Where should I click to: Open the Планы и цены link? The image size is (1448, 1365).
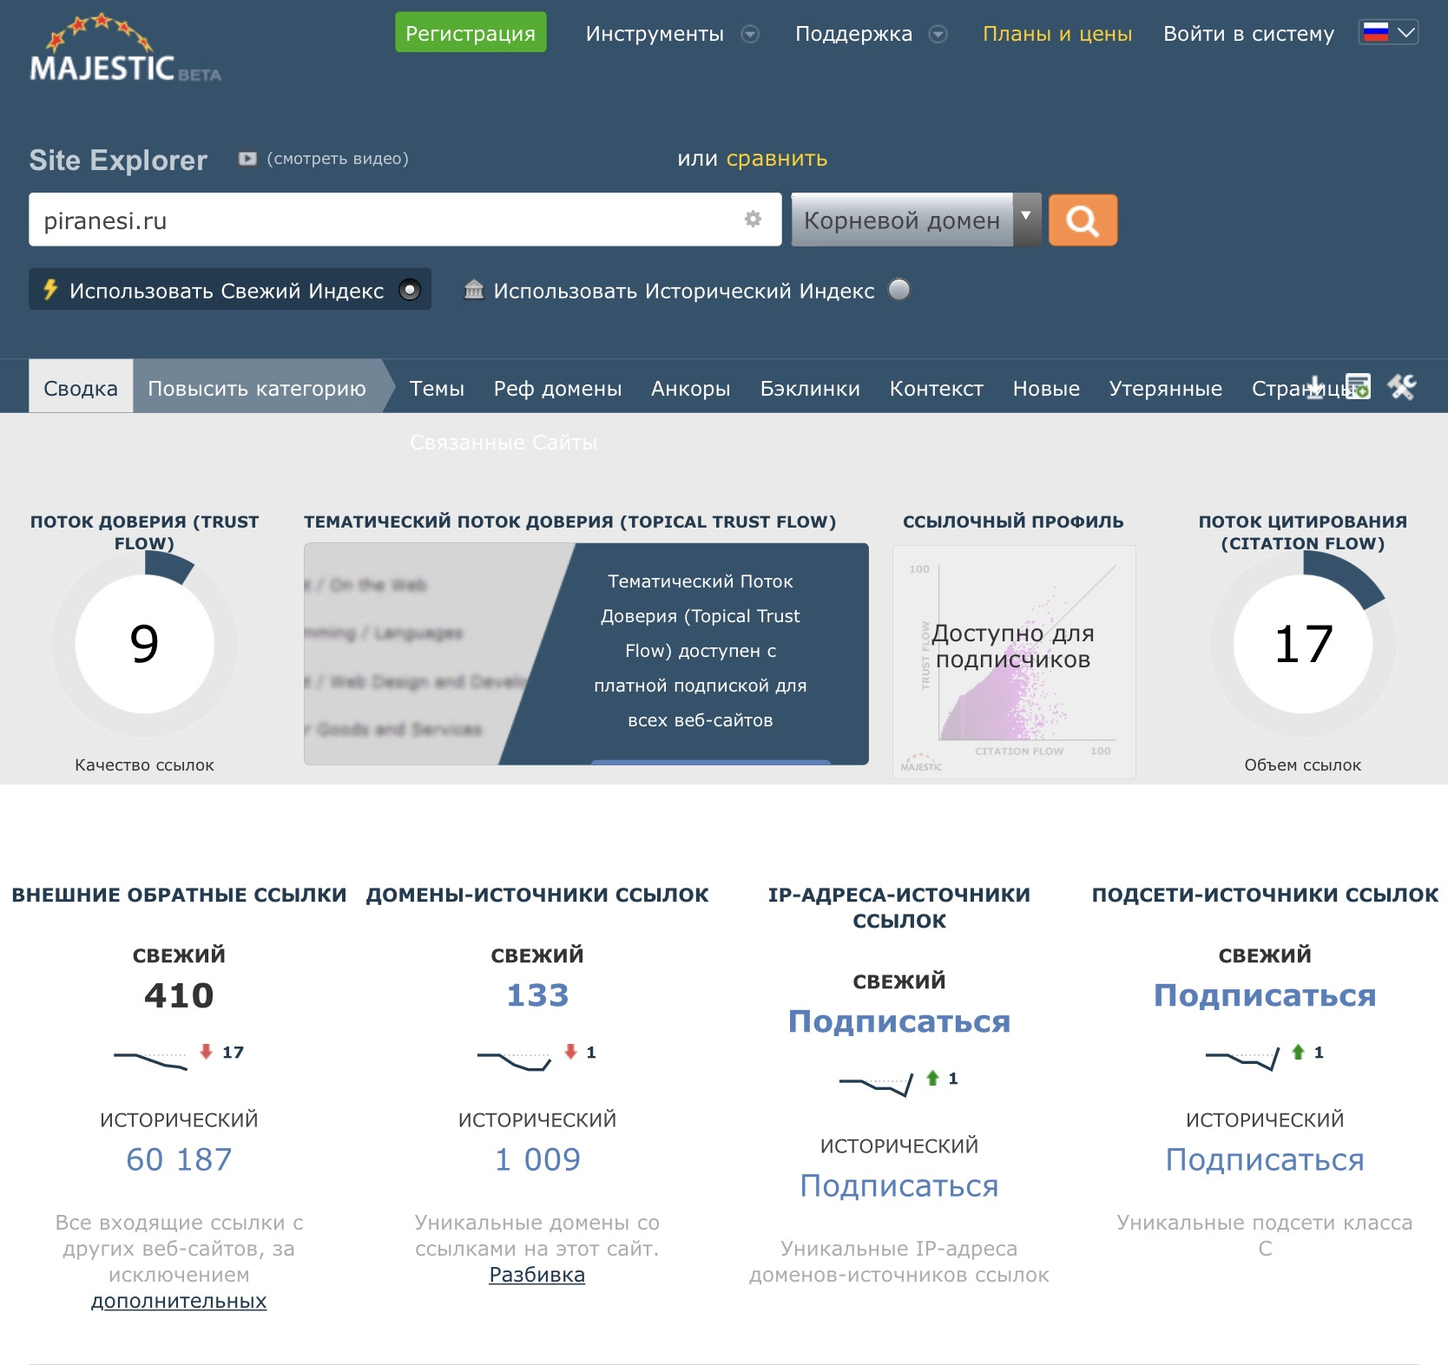pos(1057,34)
